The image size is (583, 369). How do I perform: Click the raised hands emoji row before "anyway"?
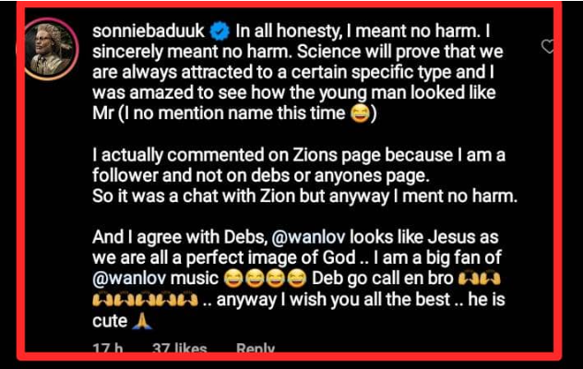coord(145,300)
